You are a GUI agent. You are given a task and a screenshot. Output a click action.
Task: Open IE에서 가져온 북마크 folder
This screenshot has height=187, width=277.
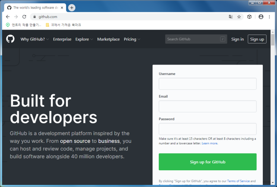click(63, 25)
